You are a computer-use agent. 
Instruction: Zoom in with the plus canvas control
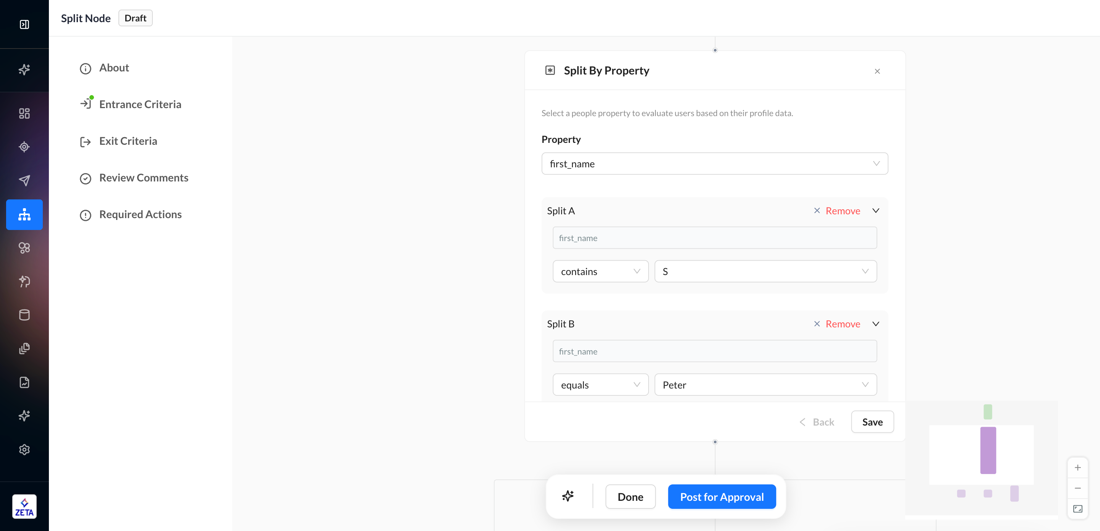point(1077,468)
